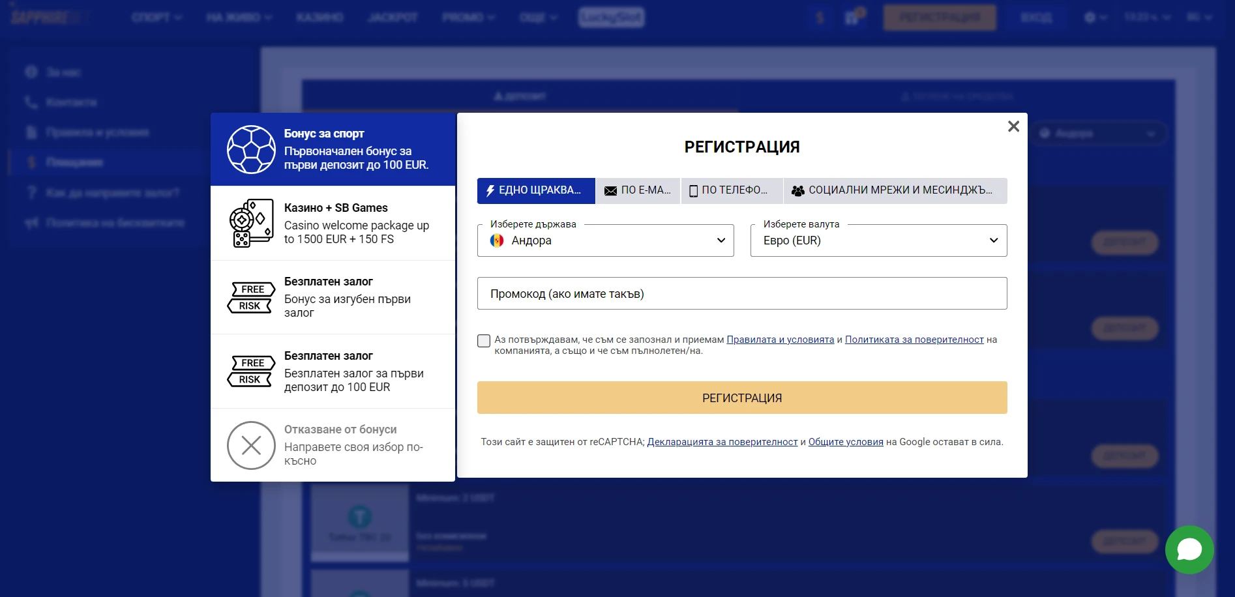Open the BG language selector in the header
The height and width of the screenshot is (597, 1235).
click(1199, 18)
